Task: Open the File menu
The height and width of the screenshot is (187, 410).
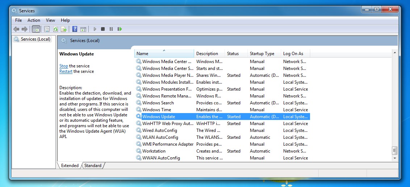Action: [x=18, y=20]
